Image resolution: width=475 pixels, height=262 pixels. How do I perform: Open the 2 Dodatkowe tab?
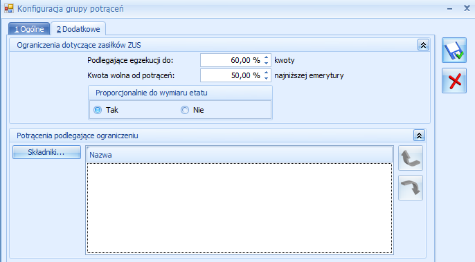pyautogui.click(x=78, y=29)
